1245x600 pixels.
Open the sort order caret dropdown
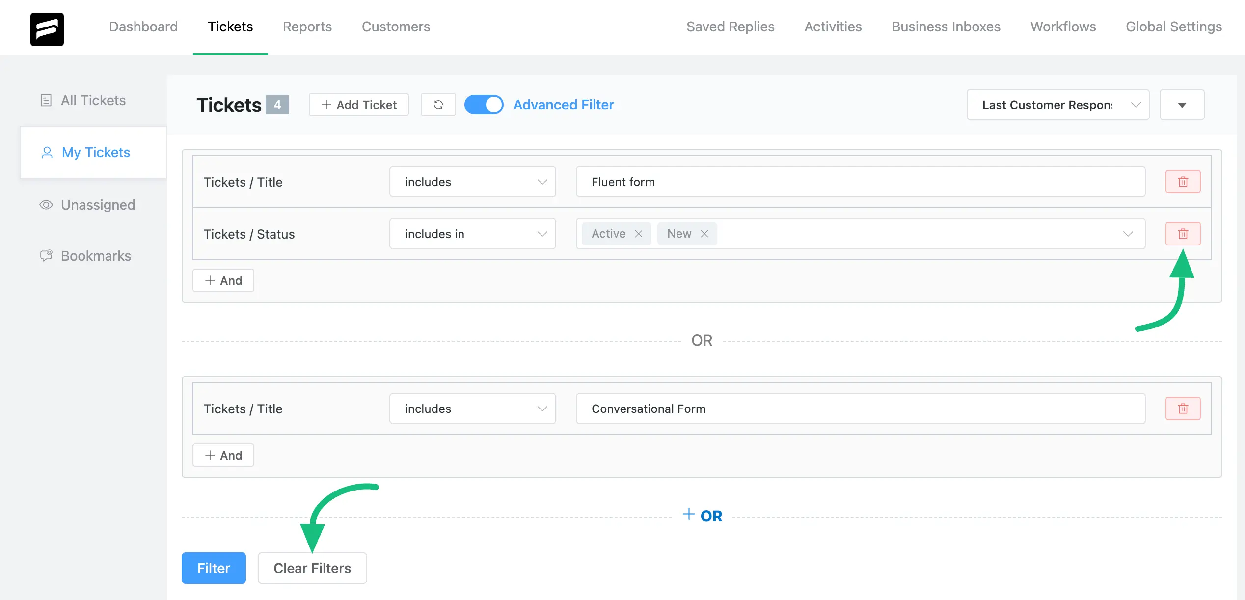(x=1182, y=105)
